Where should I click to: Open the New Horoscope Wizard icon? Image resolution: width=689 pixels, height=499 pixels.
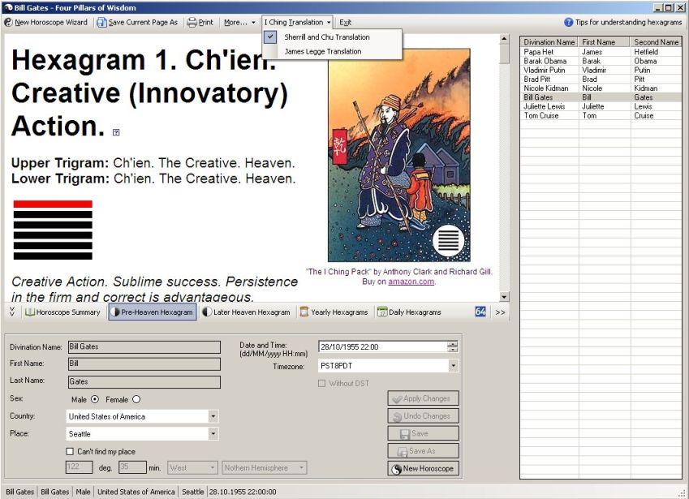point(8,23)
